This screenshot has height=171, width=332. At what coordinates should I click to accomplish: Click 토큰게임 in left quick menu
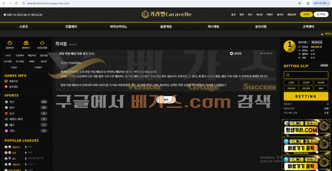click(x=8, y=62)
